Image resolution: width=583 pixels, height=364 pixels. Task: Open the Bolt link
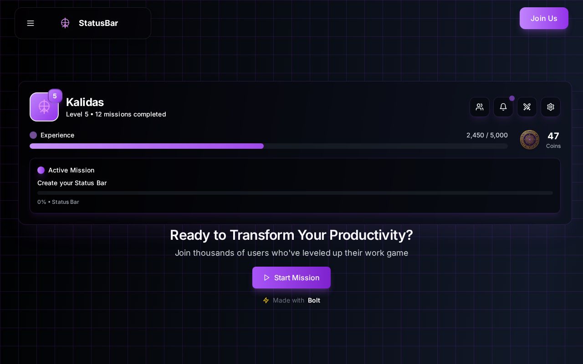click(x=314, y=300)
